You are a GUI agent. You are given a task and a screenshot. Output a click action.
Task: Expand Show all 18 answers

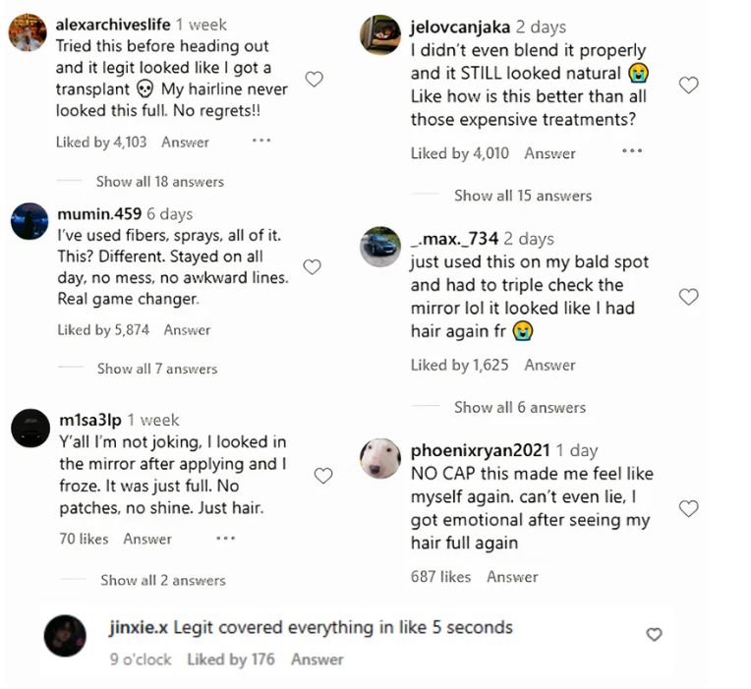coord(159,181)
